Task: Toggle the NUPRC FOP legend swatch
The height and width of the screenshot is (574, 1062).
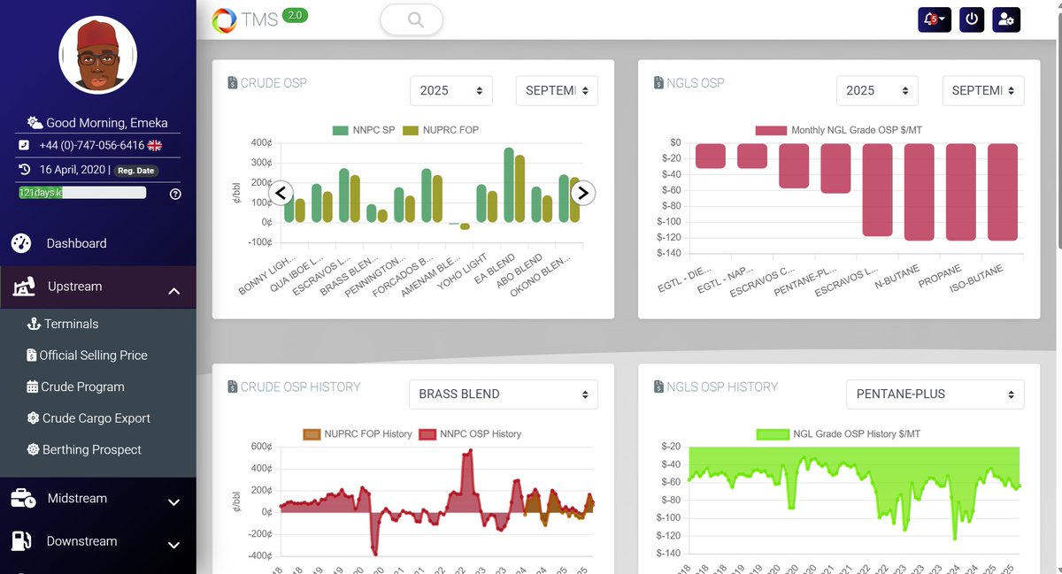Action: pos(411,130)
